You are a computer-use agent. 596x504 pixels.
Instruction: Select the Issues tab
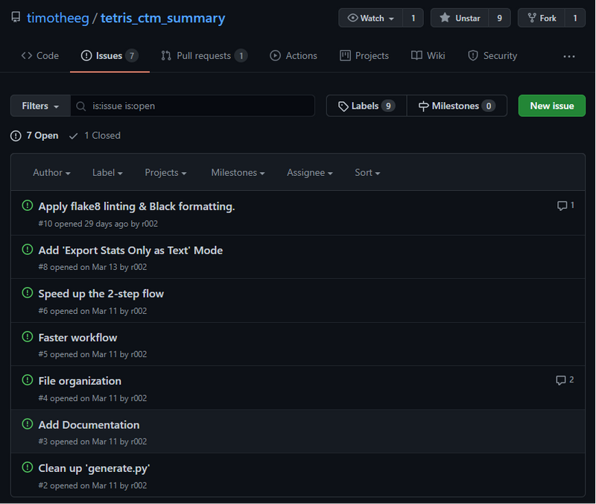110,56
